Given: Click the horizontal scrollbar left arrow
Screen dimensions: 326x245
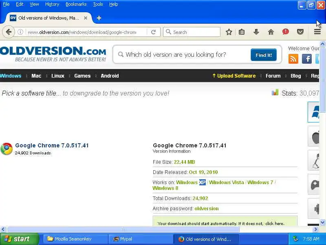Looking at the screenshot, I should 3,229.
